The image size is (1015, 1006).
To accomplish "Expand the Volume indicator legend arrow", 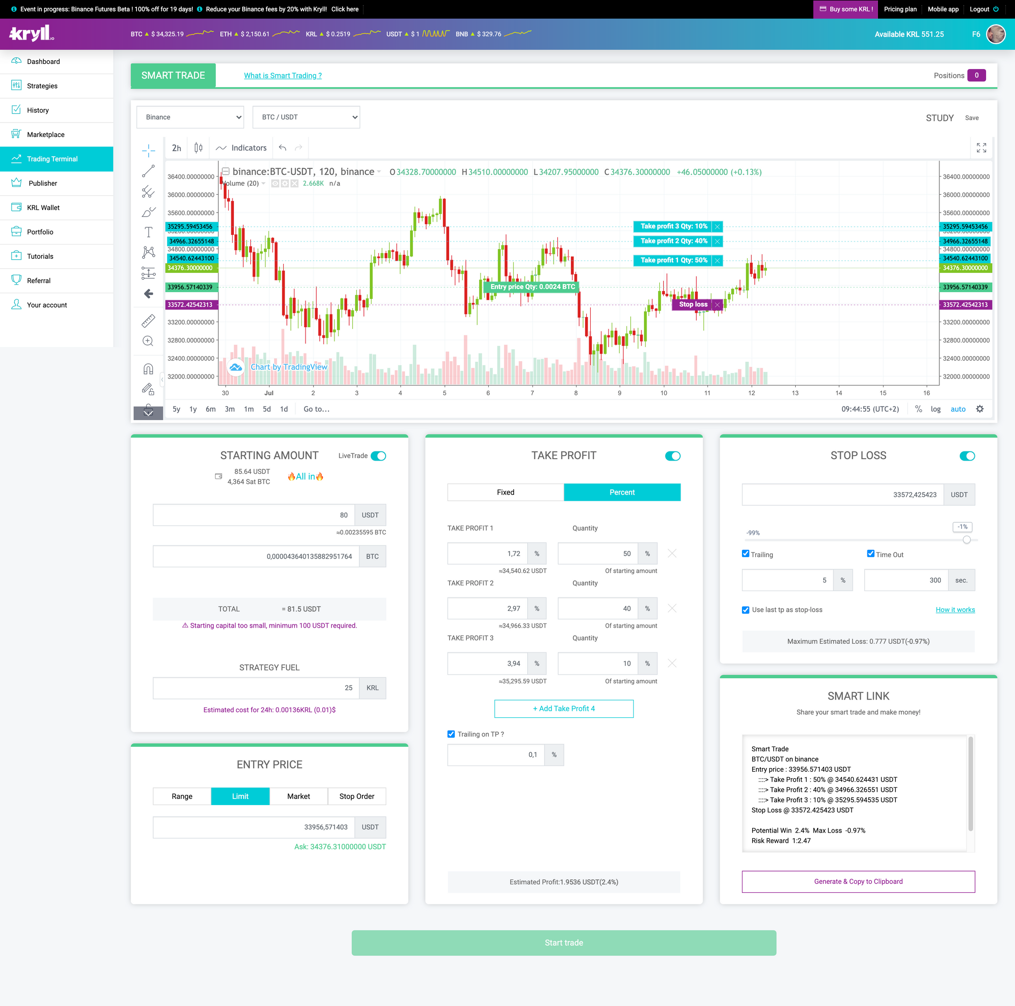I will click(264, 183).
